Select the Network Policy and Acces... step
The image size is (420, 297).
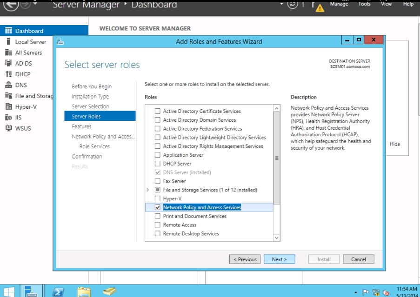click(103, 137)
